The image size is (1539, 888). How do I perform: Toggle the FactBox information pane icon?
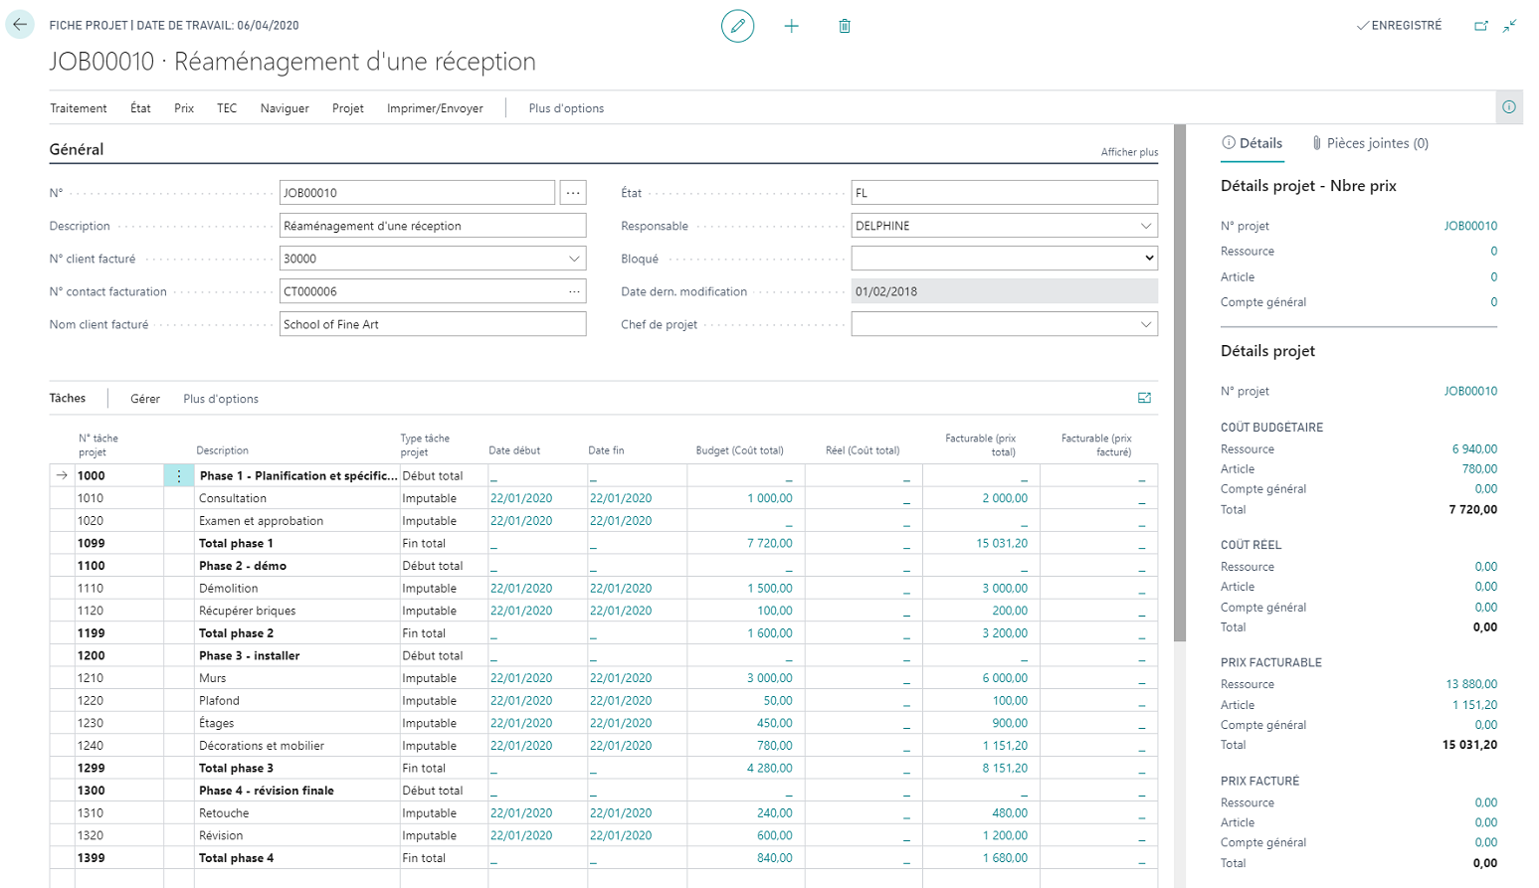(x=1509, y=107)
